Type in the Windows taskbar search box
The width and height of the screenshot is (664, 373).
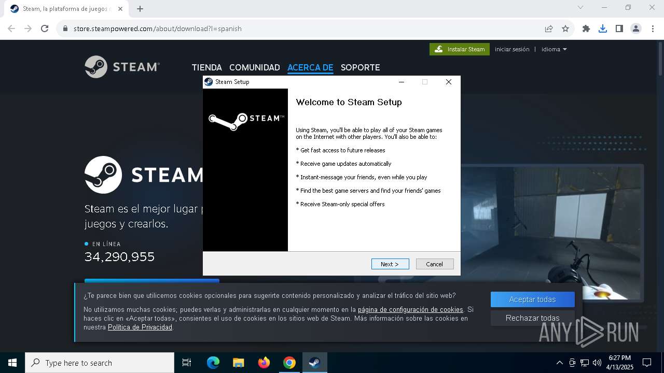pos(100,363)
